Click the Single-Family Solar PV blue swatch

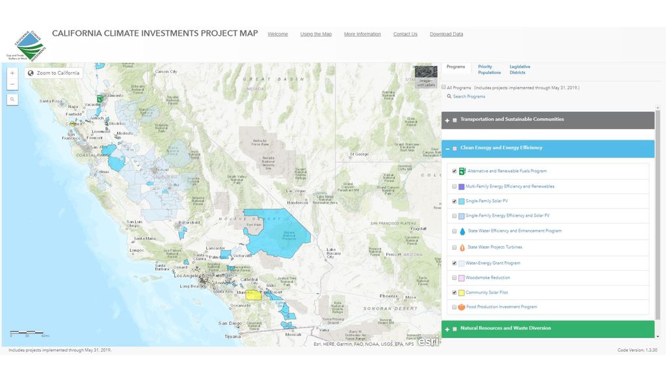(461, 202)
